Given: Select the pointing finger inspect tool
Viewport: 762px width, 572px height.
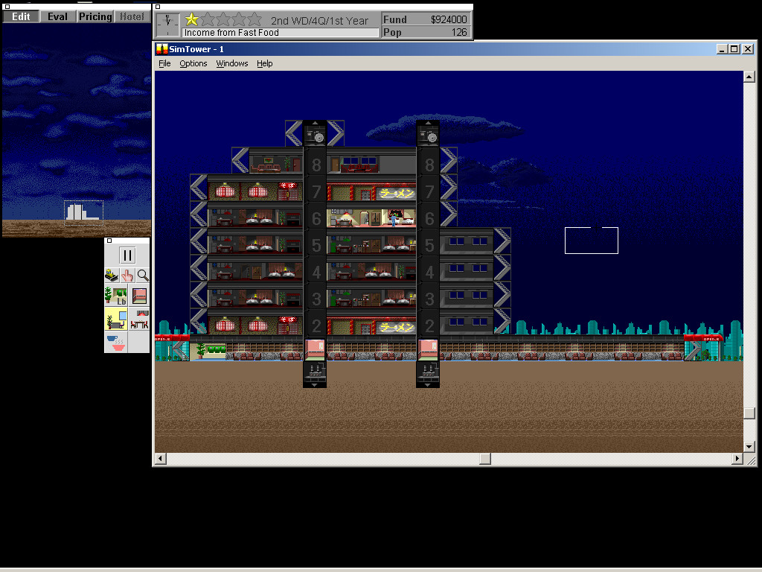Looking at the screenshot, I should (127, 276).
